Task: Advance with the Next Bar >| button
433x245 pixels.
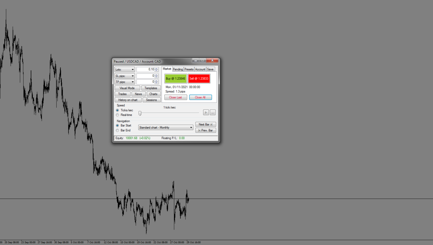Action: [x=206, y=125]
